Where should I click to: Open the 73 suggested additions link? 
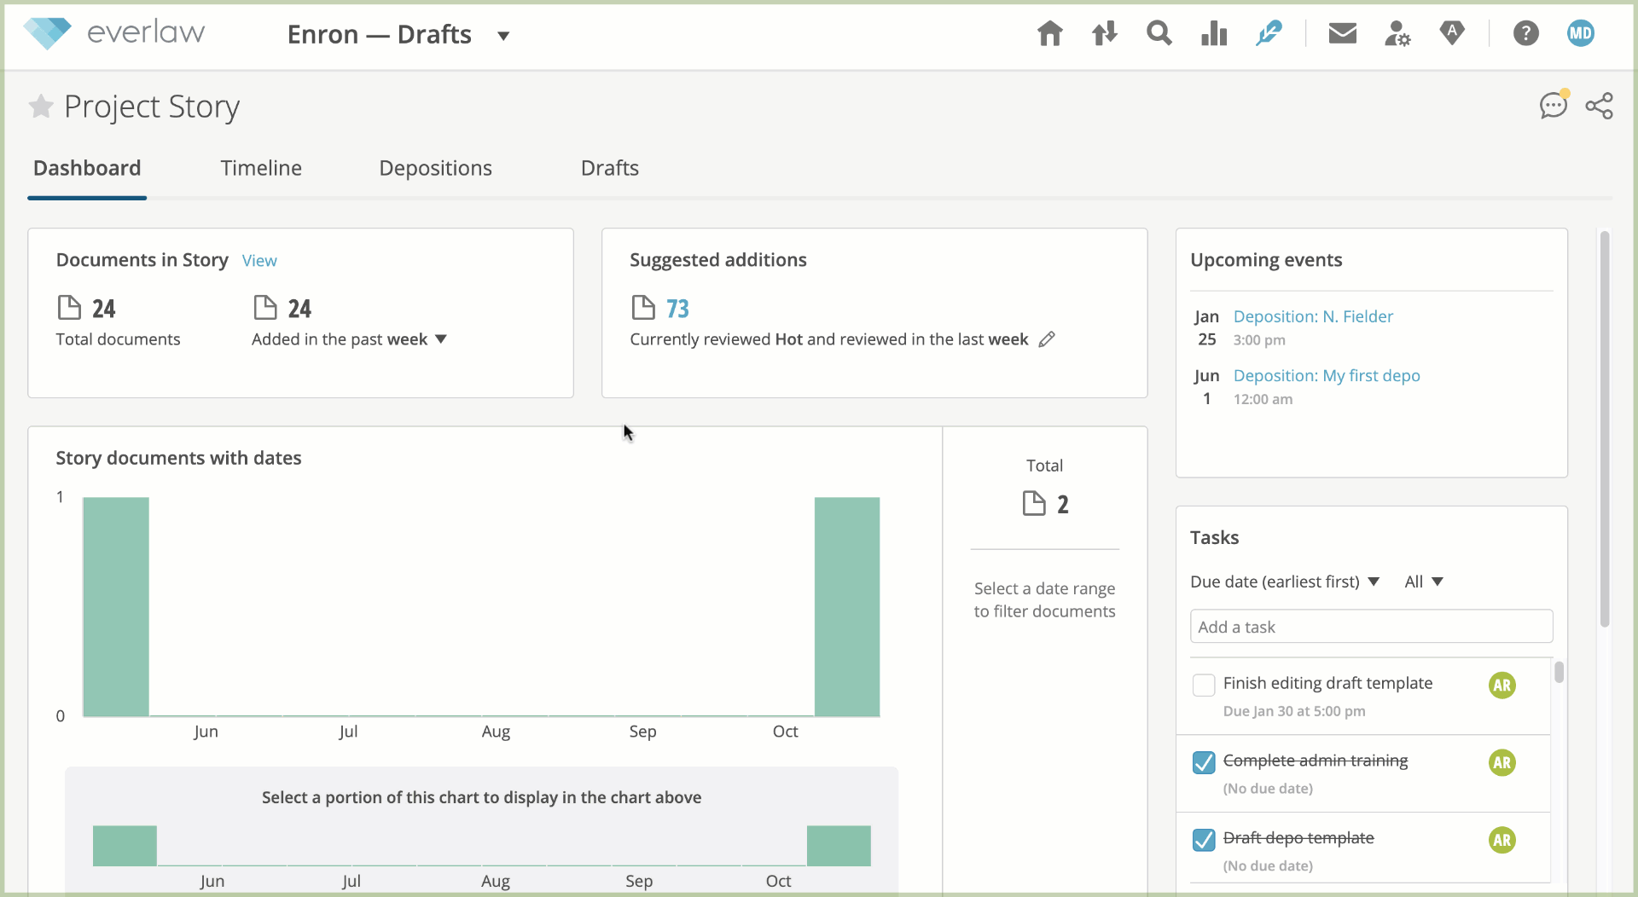point(677,309)
